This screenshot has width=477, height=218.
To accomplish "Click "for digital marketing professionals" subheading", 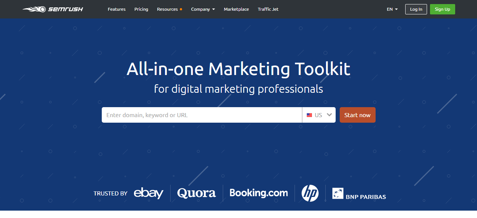I will point(238,89).
